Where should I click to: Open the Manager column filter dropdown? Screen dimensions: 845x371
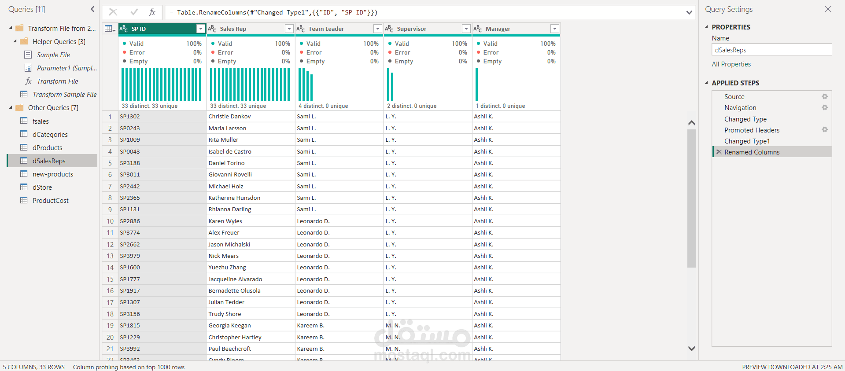click(x=554, y=29)
